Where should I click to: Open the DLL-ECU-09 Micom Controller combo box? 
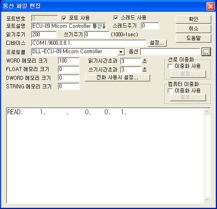pyautogui.click(x=78, y=52)
